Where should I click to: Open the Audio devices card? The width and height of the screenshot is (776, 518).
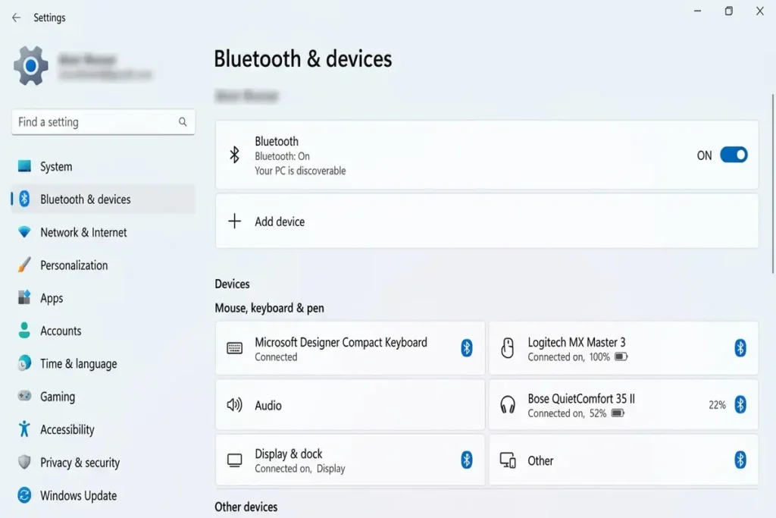350,404
